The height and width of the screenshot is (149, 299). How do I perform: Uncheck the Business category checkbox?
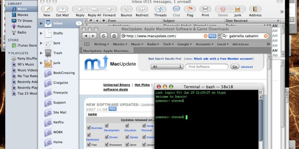(89, 127)
